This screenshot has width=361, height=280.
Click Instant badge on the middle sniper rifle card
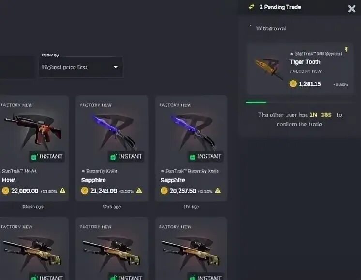pos(126,278)
